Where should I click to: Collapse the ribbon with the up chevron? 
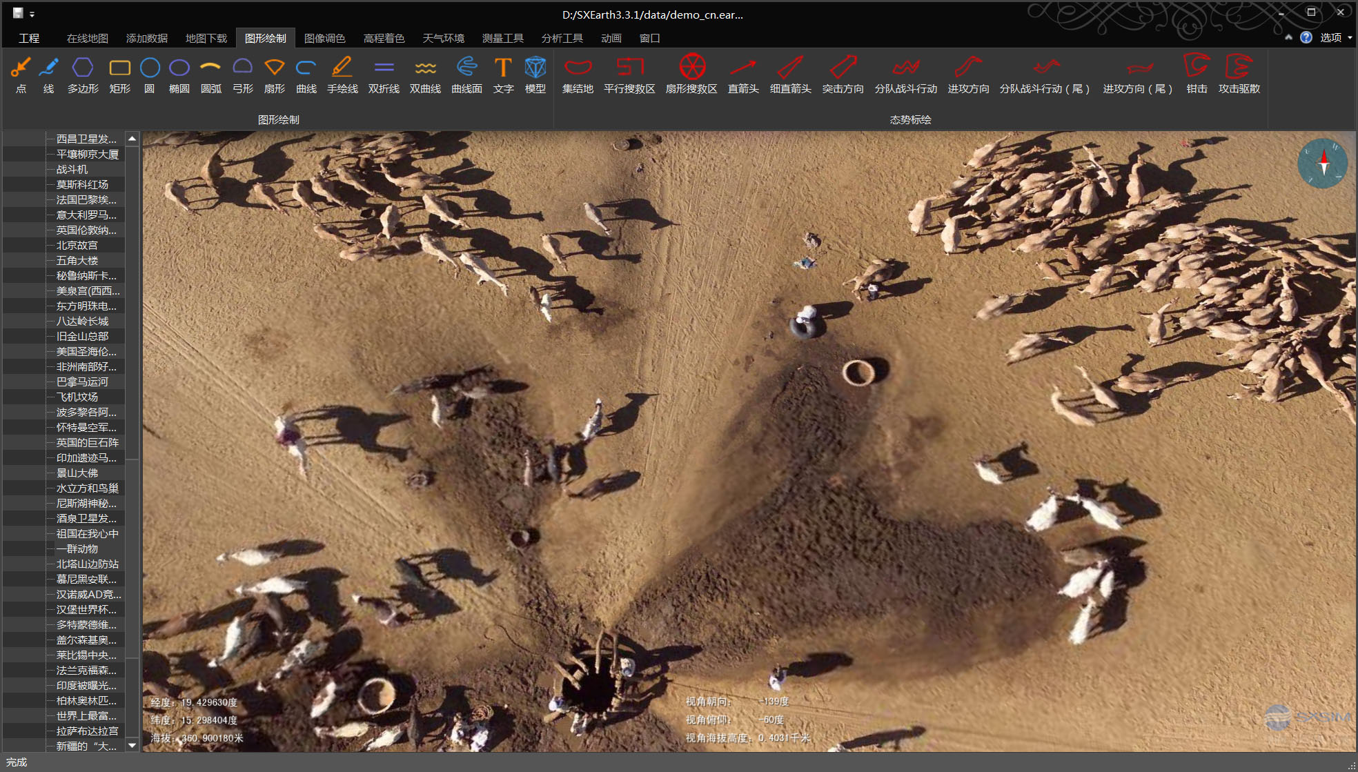(1288, 37)
